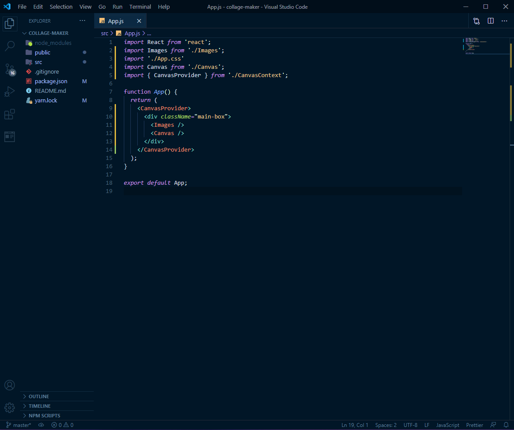Click 'export default App;' line

[x=155, y=183]
